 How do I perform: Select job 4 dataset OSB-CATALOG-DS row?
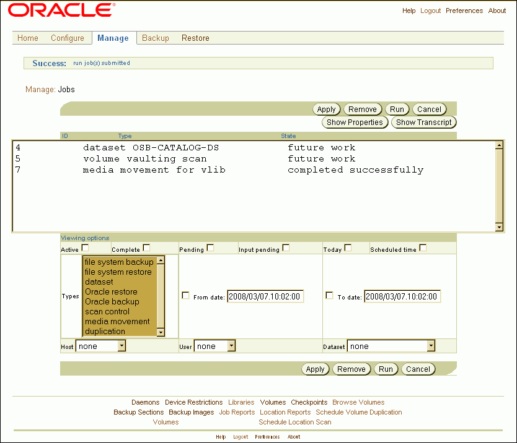254,147
